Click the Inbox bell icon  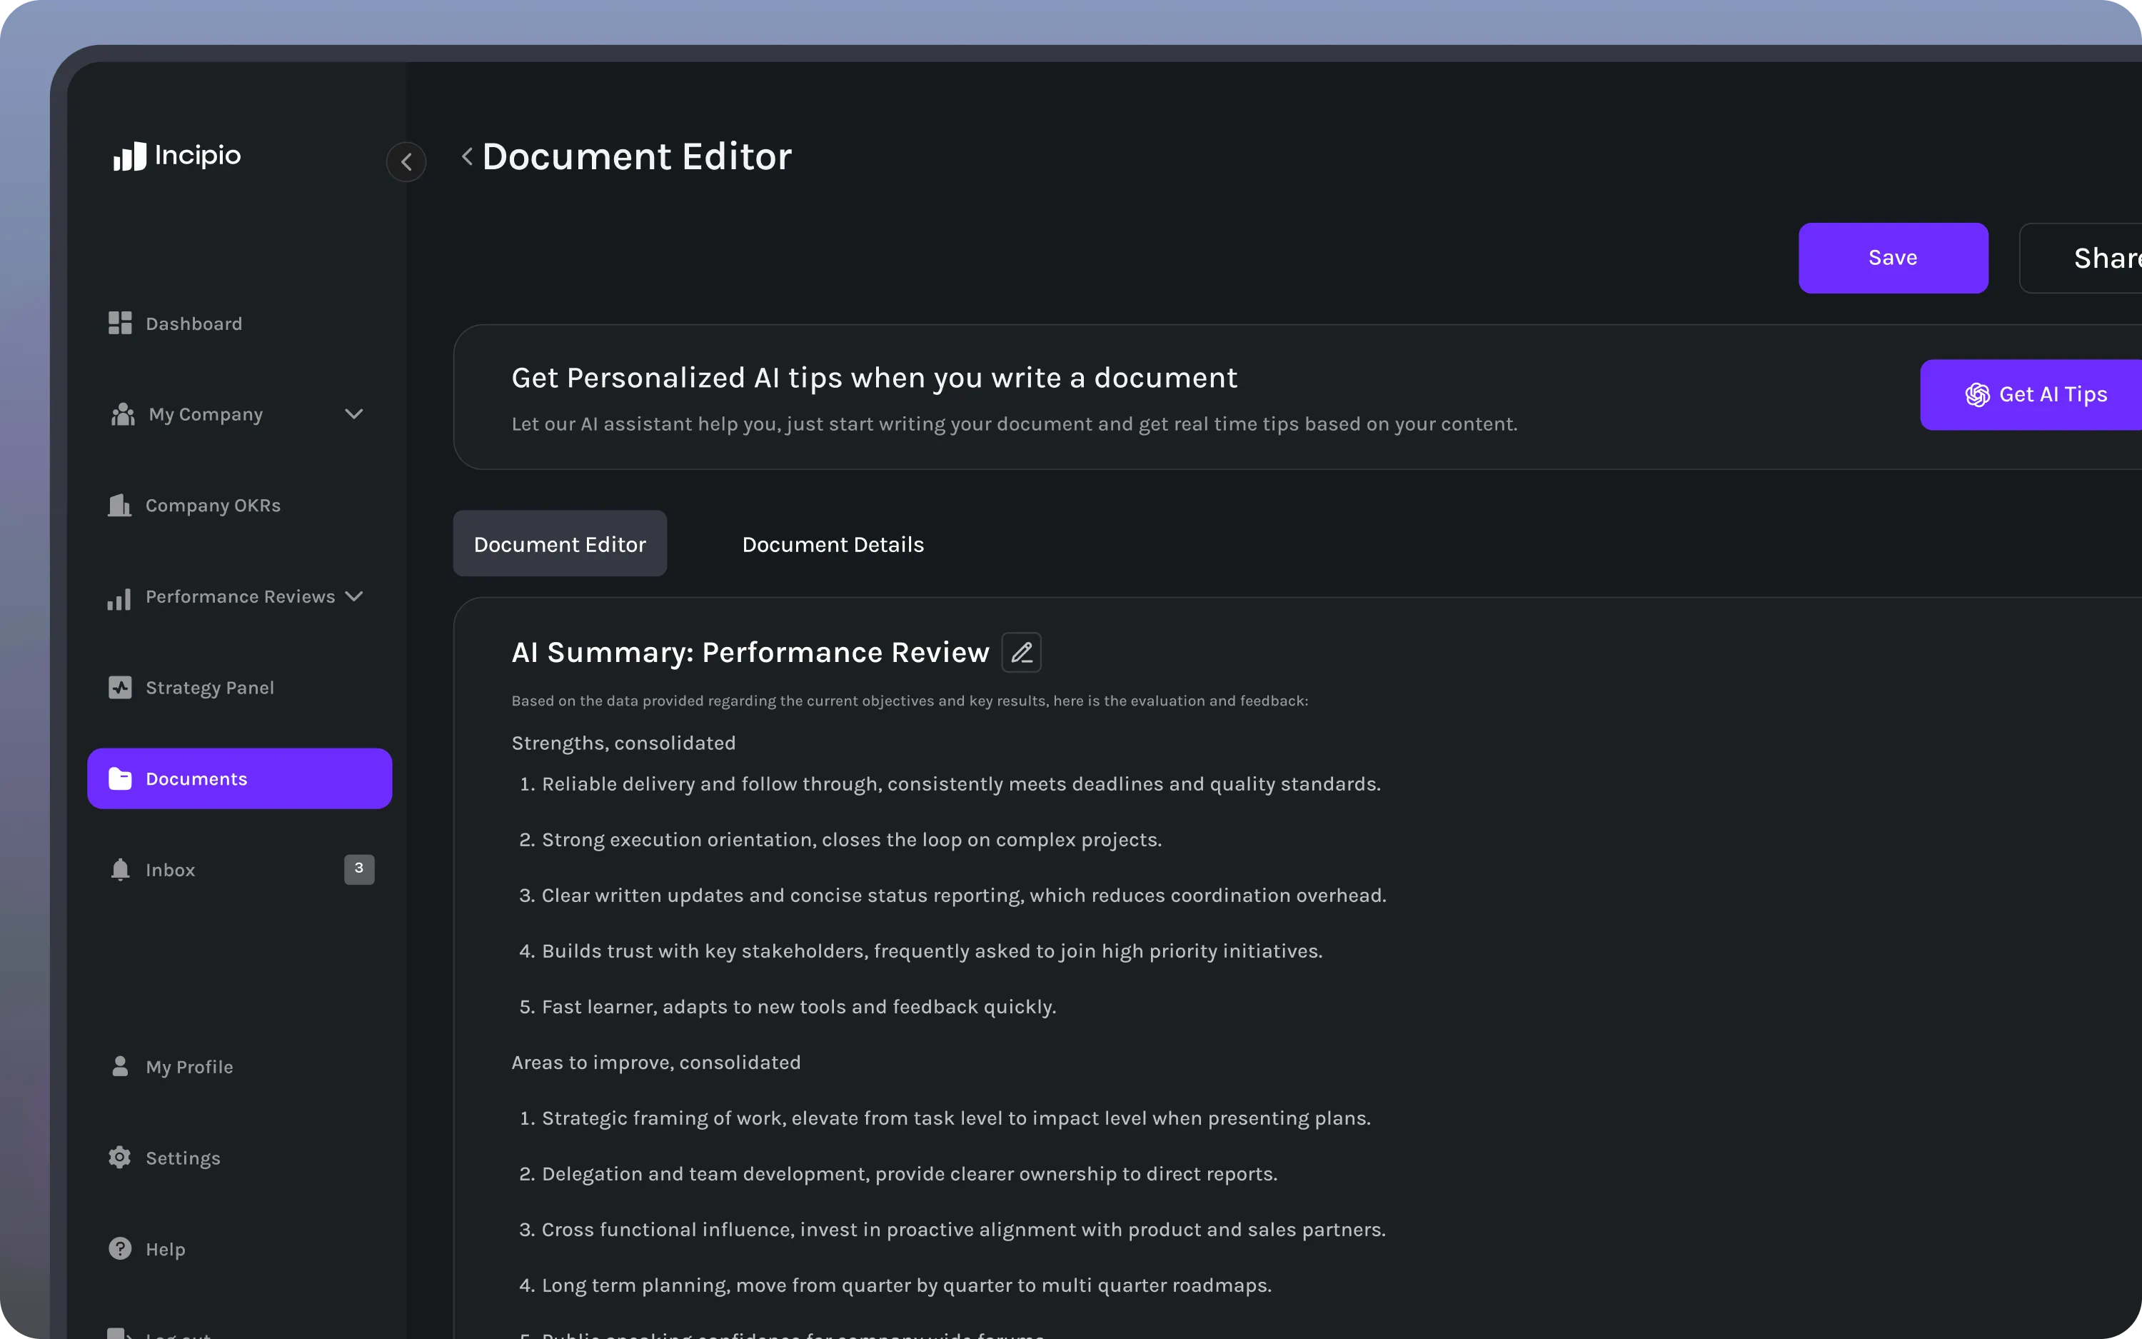point(121,870)
